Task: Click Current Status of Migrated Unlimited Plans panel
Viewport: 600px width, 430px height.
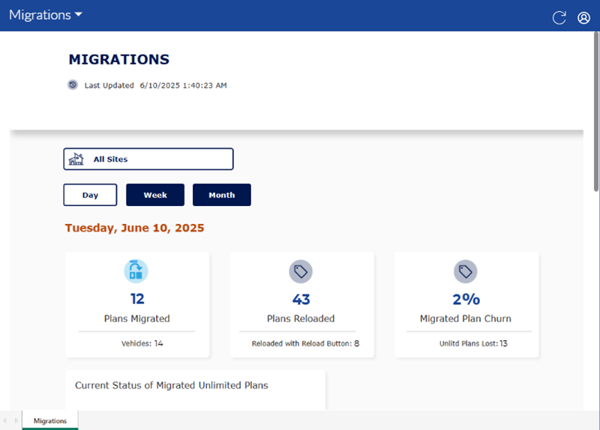Action: coord(195,390)
